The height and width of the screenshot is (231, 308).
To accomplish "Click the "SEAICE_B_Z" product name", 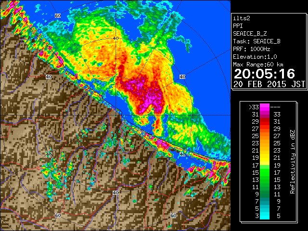I will (x=250, y=34).
